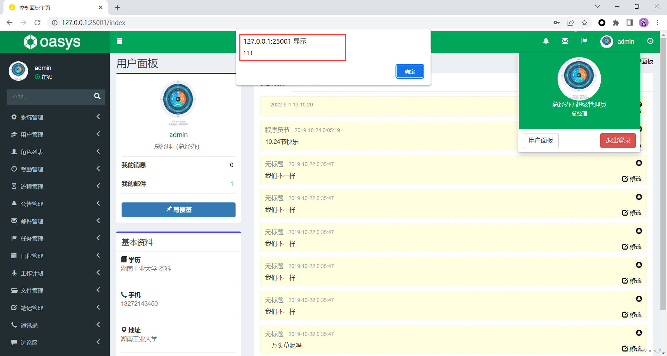Open the notifications bell icon

546,41
